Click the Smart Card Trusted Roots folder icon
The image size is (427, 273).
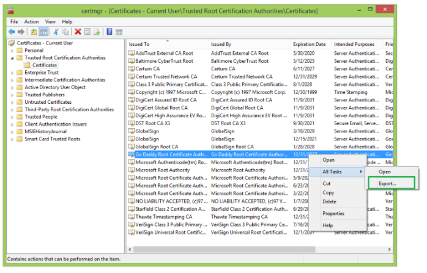[20, 139]
